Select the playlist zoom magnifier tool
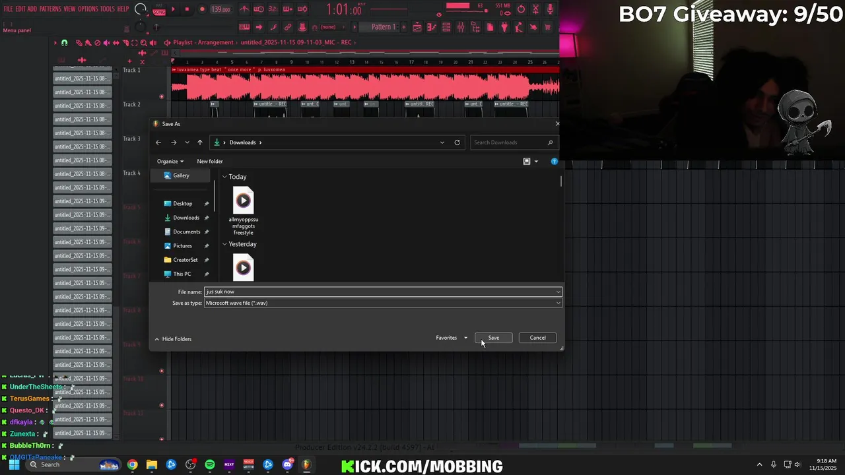The image size is (845, 475). 144,43
